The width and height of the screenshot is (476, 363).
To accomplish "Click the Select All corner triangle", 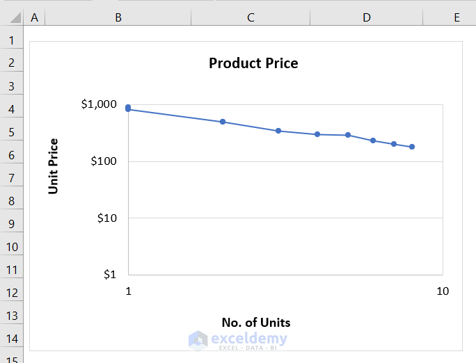I will tap(11, 17).
